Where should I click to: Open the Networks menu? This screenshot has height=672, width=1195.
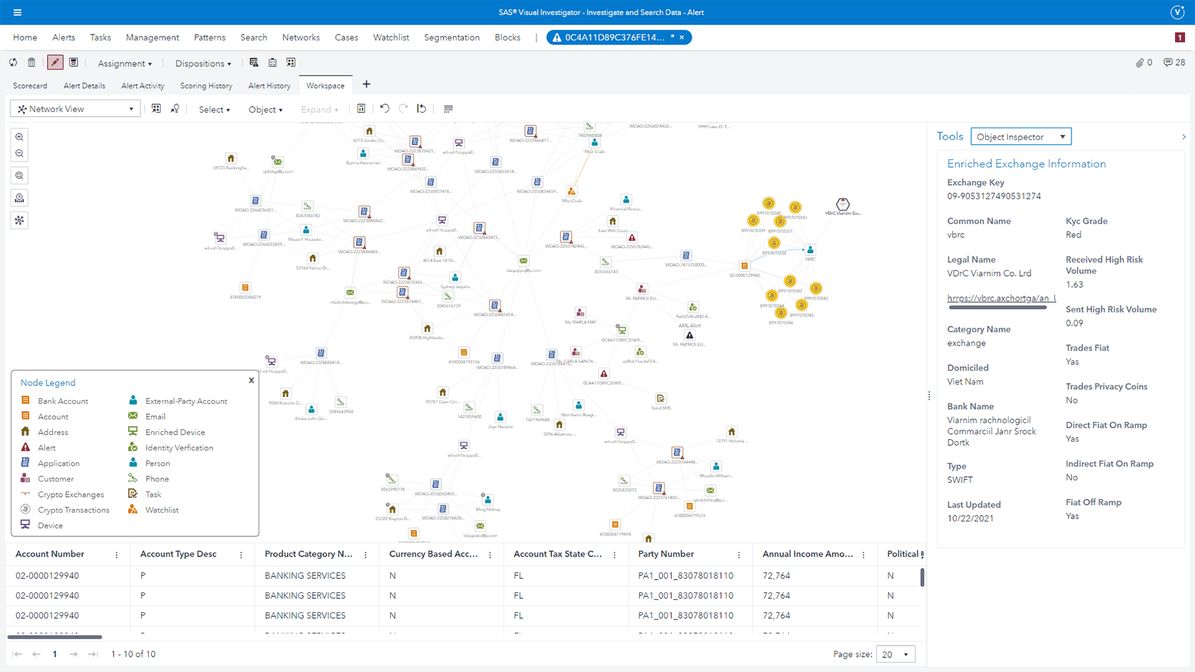(x=301, y=37)
